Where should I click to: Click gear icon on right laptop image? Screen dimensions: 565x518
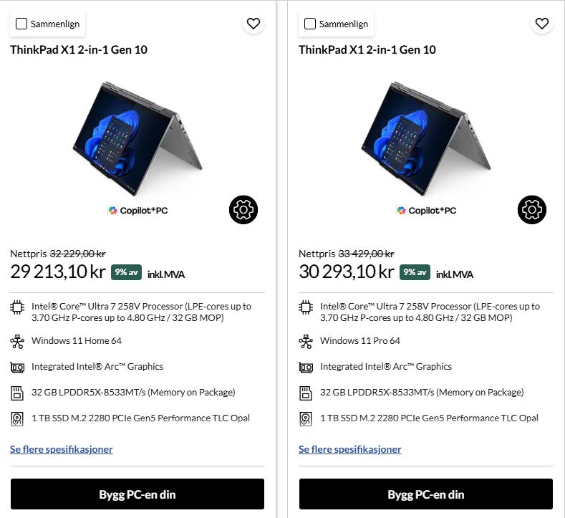(532, 209)
